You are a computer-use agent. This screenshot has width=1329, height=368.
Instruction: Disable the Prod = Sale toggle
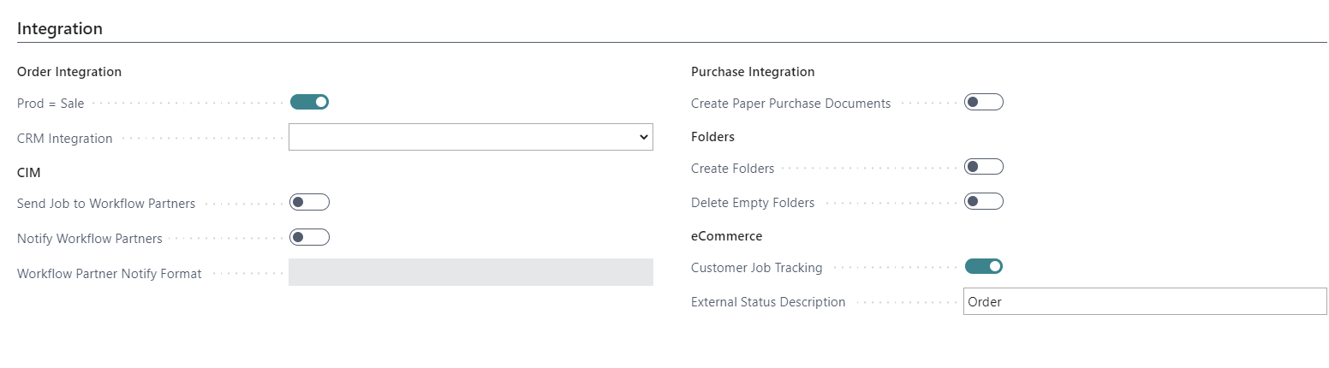tap(309, 103)
